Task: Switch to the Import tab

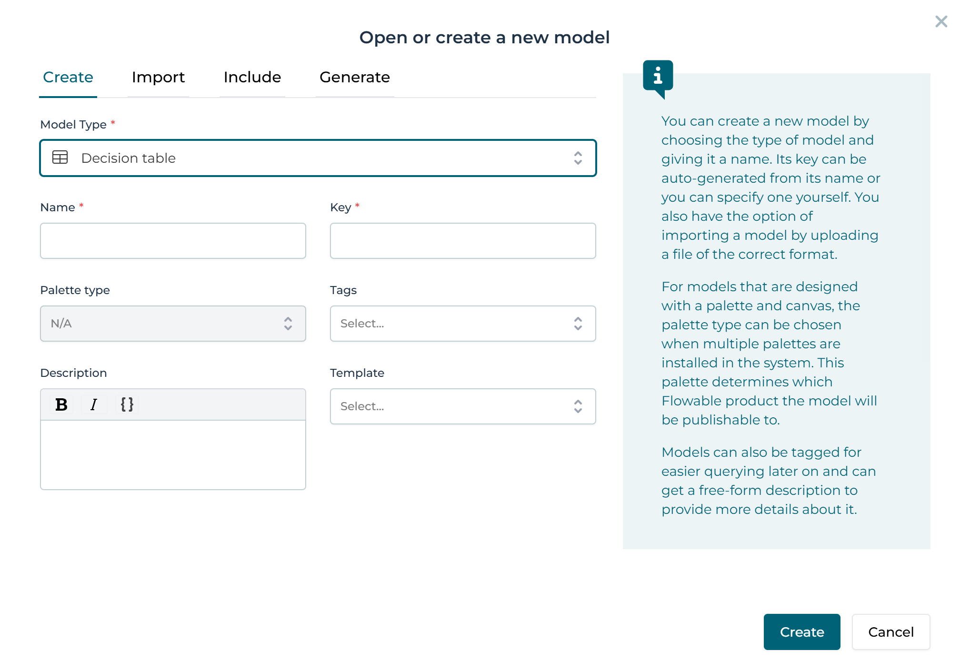Action: coord(158,77)
